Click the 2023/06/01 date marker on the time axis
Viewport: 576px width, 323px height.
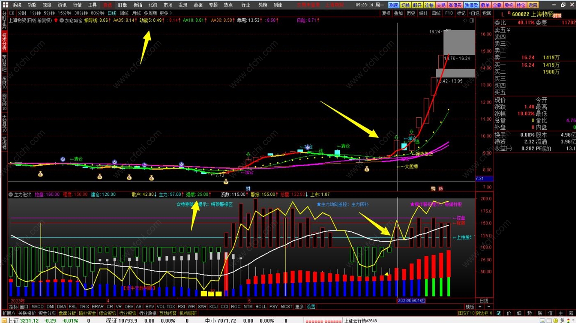412,301
